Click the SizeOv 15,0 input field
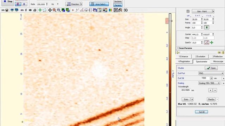Viewport: 225px width, 126px height. (x=196, y=43)
